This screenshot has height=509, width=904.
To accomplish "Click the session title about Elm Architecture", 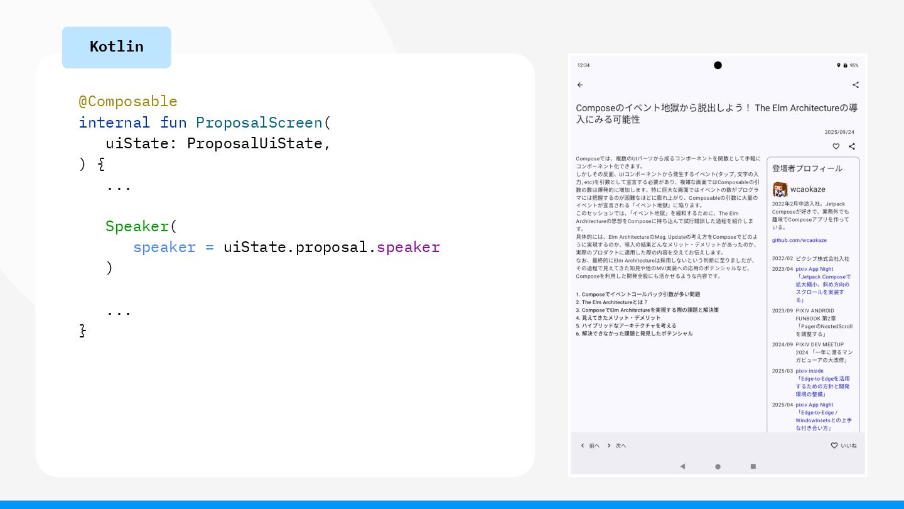I will tap(717, 114).
